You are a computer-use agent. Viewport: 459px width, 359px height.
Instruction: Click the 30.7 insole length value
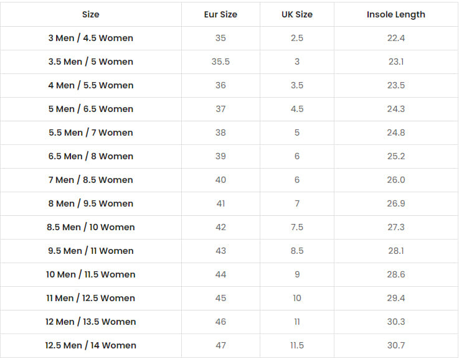tap(396, 345)
